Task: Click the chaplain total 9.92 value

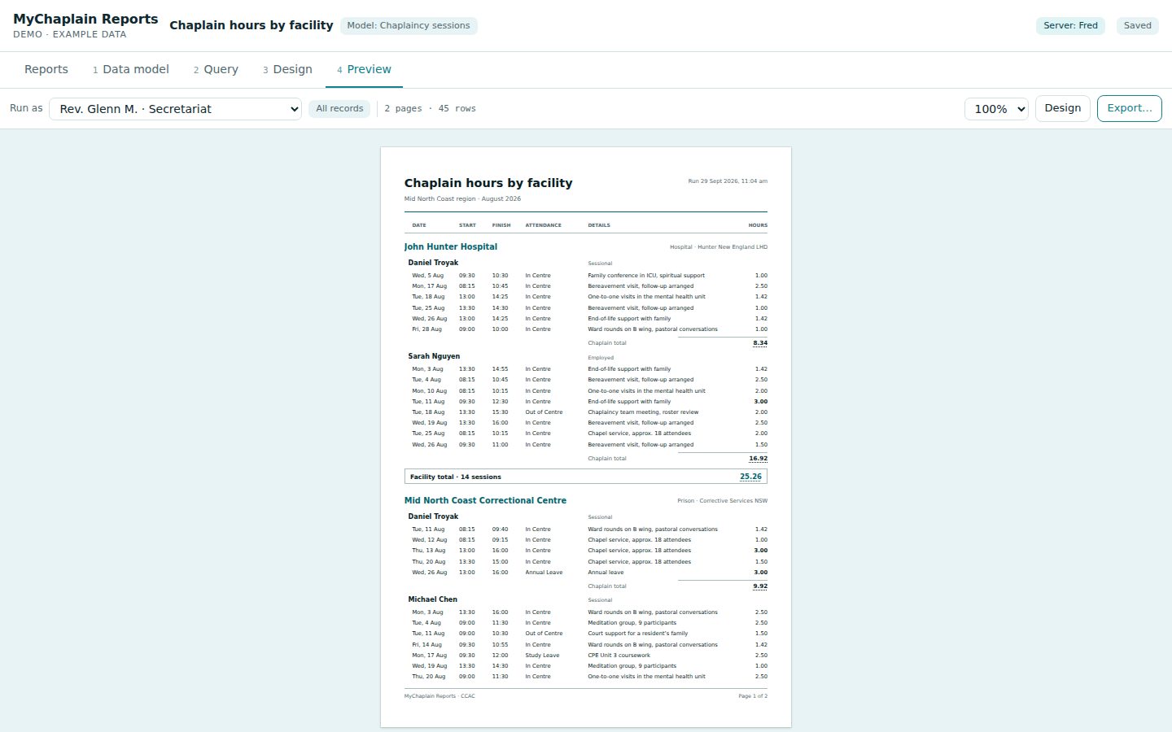Action: coord(760,586)
